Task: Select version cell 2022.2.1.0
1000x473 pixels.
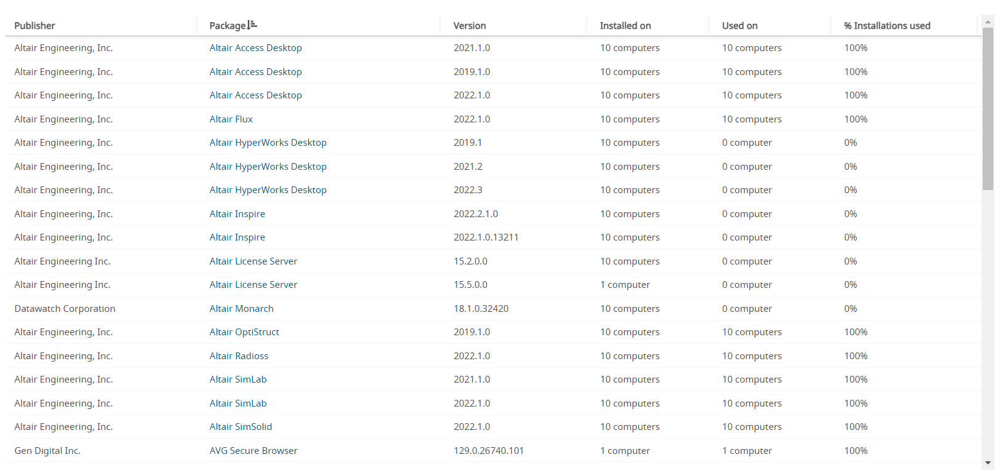Action: pos(476,214)
